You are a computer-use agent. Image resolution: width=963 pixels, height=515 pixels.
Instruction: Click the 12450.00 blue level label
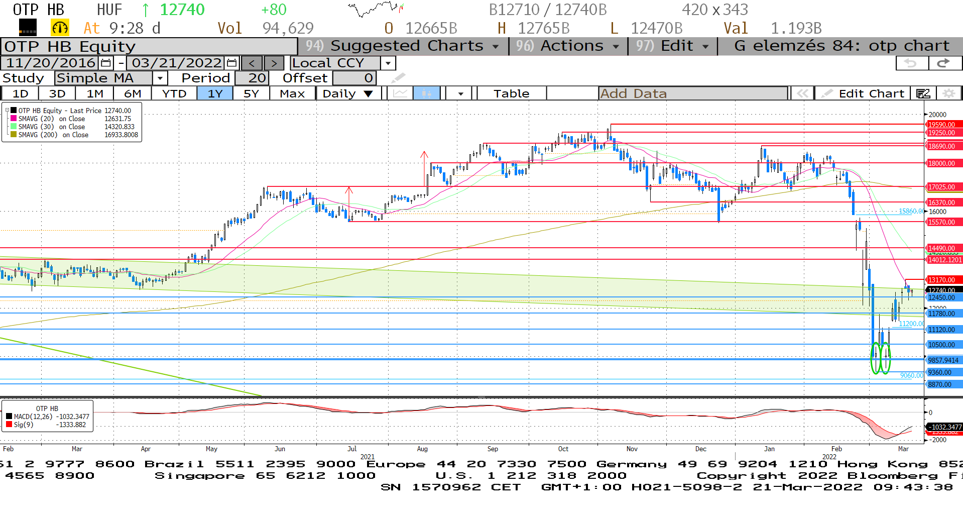point(943,297)
